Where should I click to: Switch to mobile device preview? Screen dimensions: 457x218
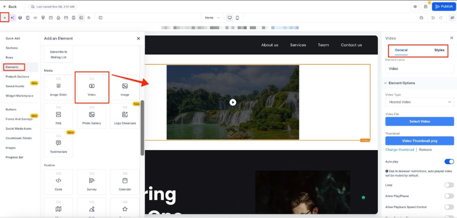pyautogui.click(x=237, y=18)
